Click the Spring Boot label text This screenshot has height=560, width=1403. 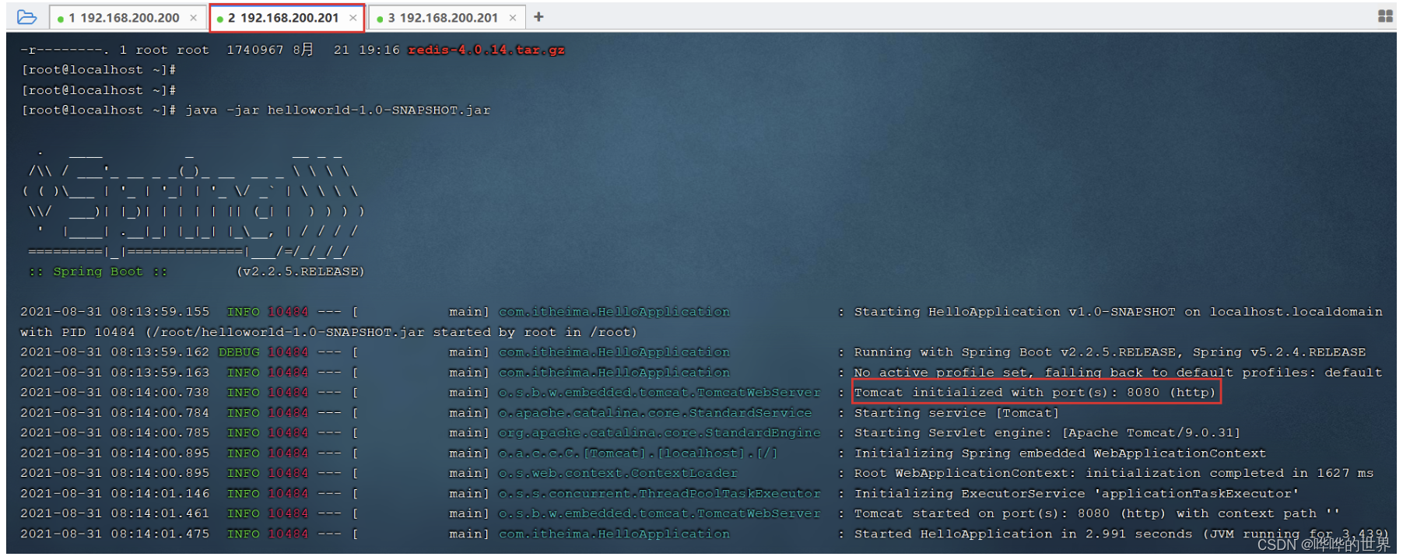[98, 271]
